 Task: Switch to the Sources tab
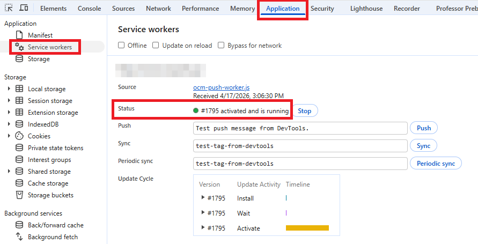point(123,9)
